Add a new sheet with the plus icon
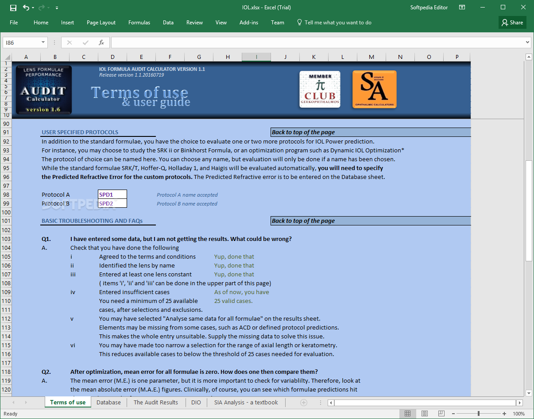The height and width of the screenshot is (419, 534). (304, 402)
